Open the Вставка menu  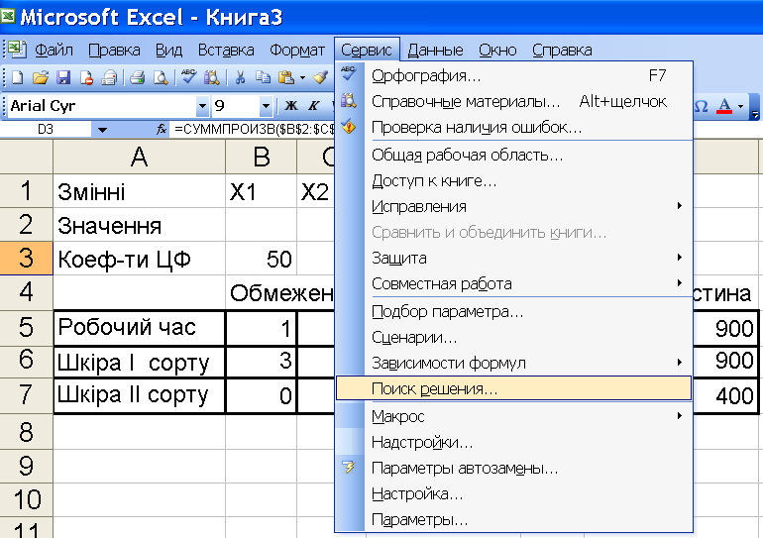[x=226, y=50]
